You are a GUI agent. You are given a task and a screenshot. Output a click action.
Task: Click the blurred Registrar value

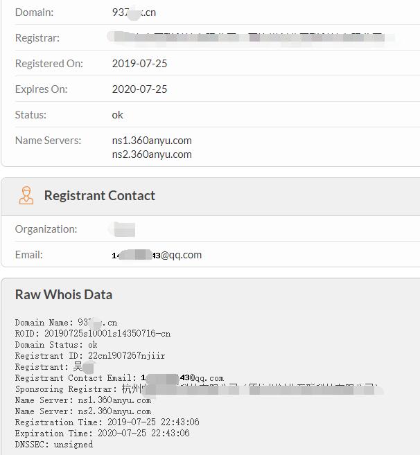[x=250, y=37]
